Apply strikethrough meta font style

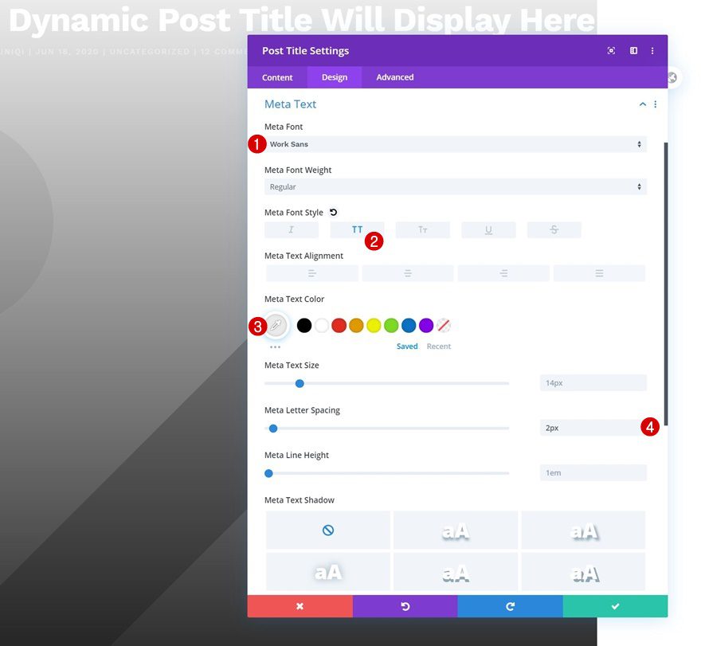(x=553, y=229)
